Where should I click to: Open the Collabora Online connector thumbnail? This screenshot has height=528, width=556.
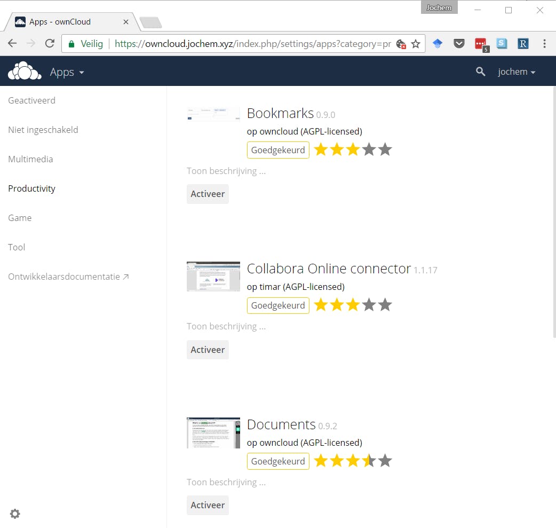213,277
